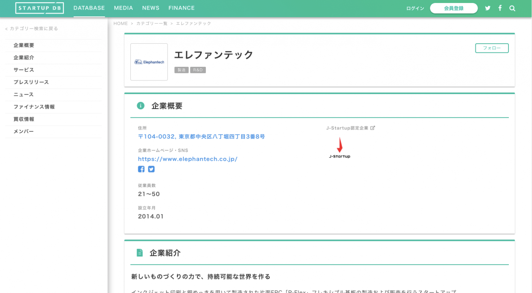
Task: Select the DATABASE tab
Action: 89,8
